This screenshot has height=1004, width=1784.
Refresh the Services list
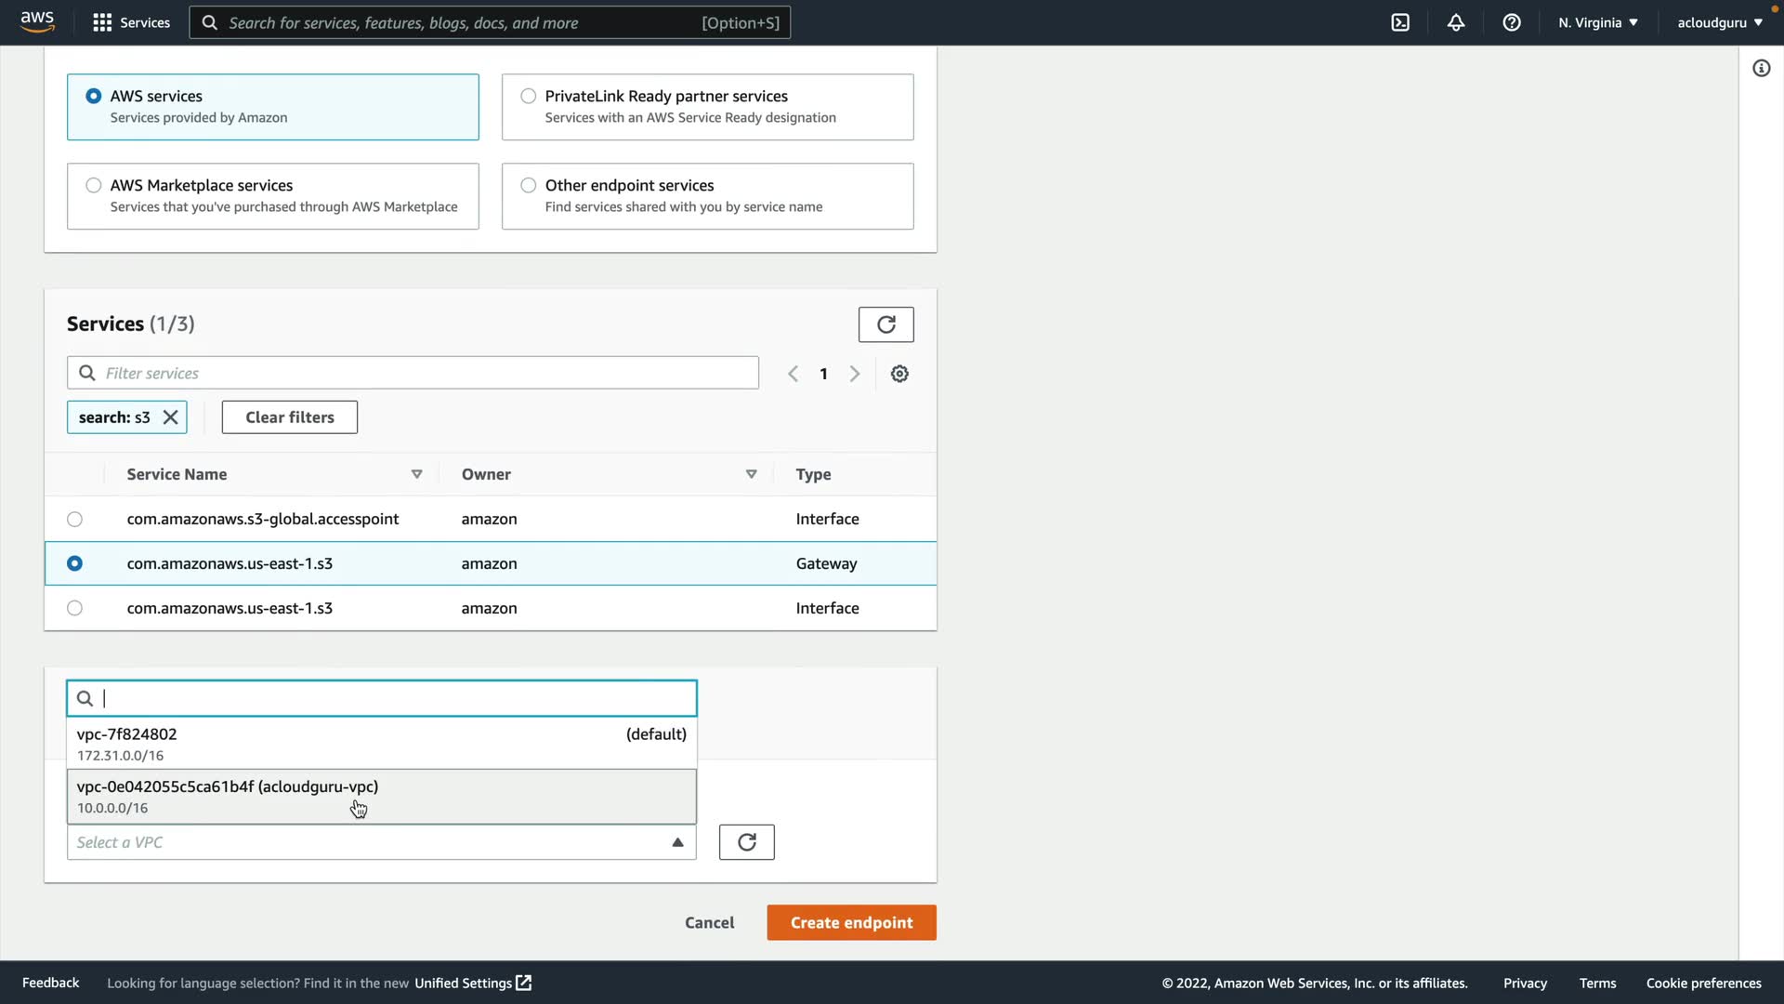coord(885,324)
